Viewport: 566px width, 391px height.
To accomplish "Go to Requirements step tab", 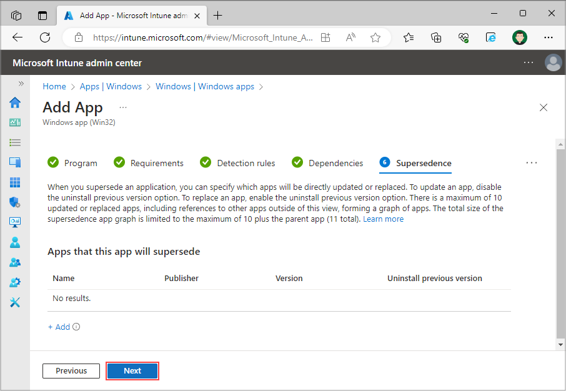I will 148,163.
